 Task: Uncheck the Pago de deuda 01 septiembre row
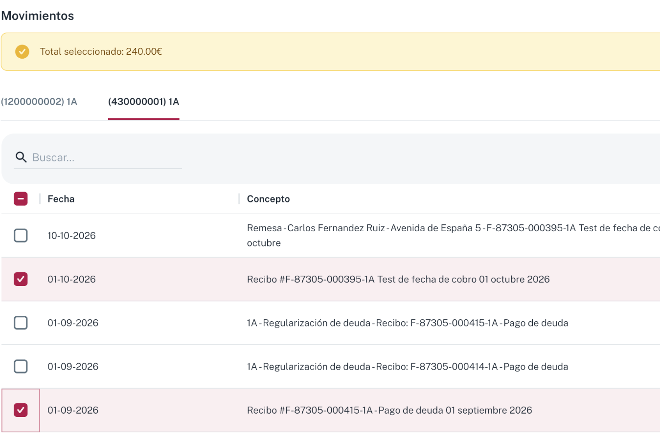(x=21, y=410)
